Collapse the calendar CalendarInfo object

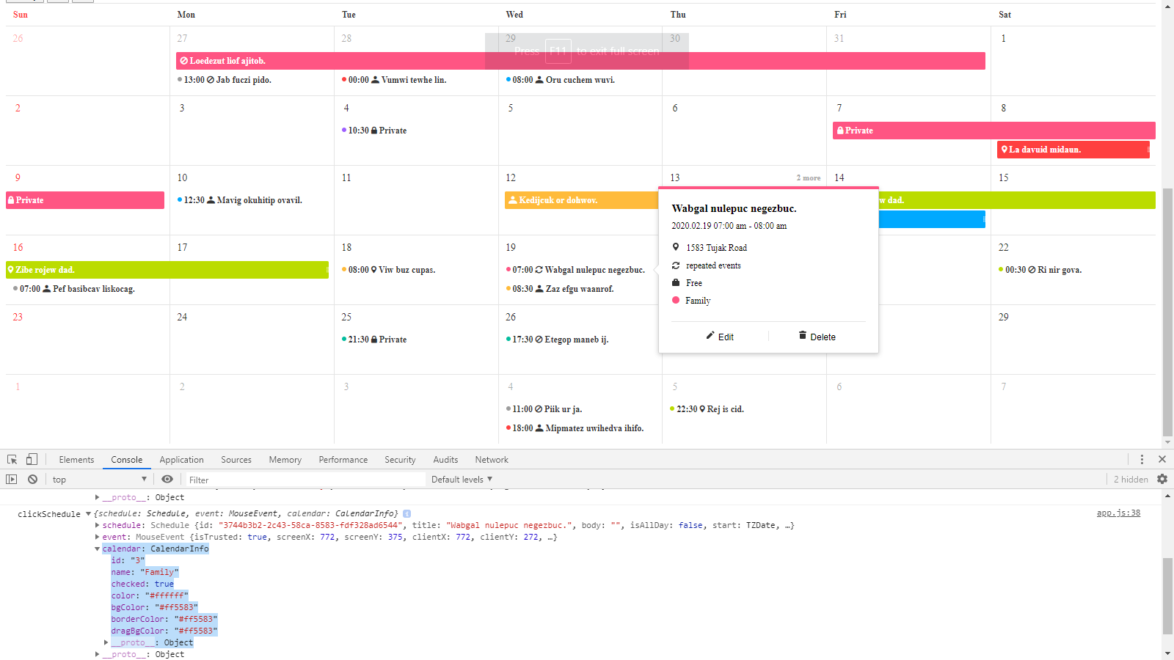pyautogui.click(x=96, y=549)
